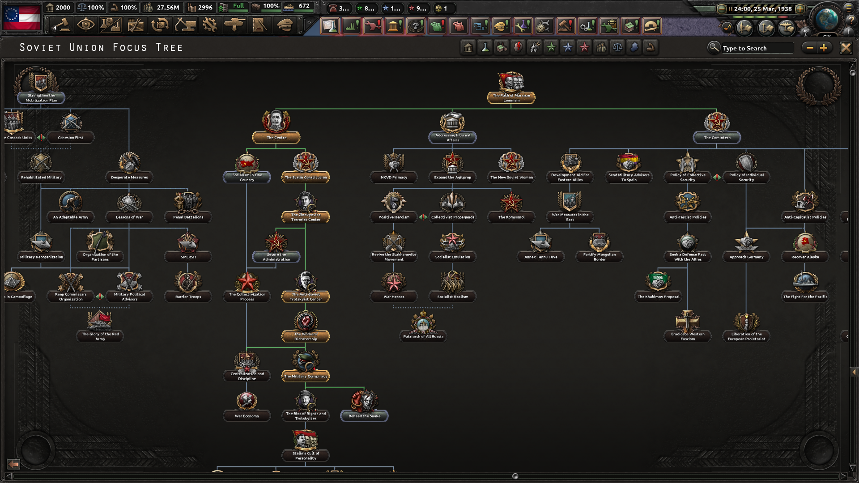
Task: Open the help question mark icon
Action: pos(850,20)
